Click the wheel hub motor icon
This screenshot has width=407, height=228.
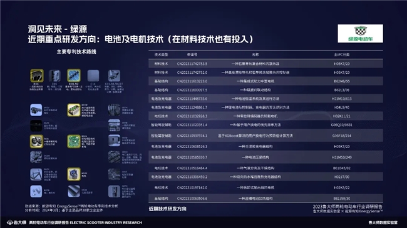[x=36, y=141]
